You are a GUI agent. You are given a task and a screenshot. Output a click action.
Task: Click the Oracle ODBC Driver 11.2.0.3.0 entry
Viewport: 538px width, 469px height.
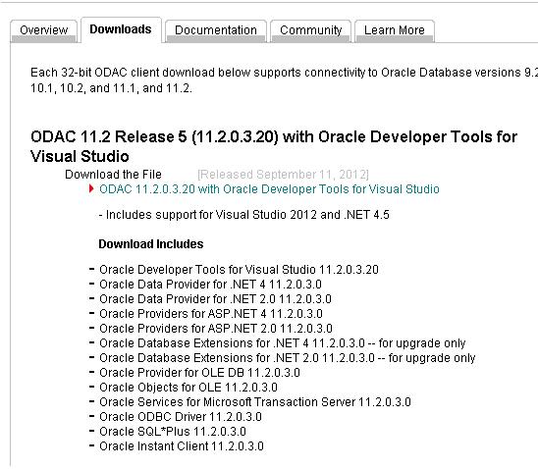point(181,417)
